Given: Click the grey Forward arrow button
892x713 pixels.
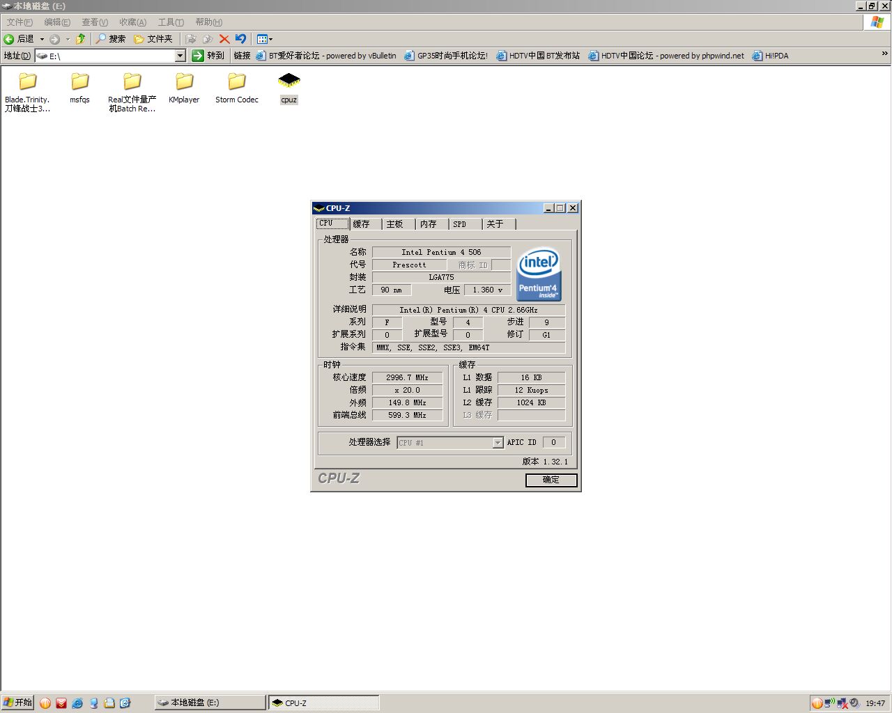Looking at the screenshot, I should pos(54,39).
